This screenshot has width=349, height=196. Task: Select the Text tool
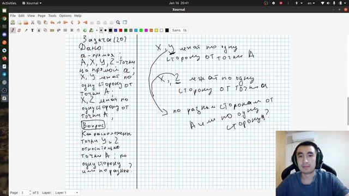pos(33,30)
